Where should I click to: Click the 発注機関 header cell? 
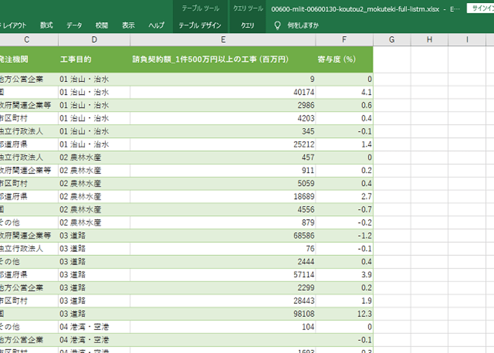point(29,59)
